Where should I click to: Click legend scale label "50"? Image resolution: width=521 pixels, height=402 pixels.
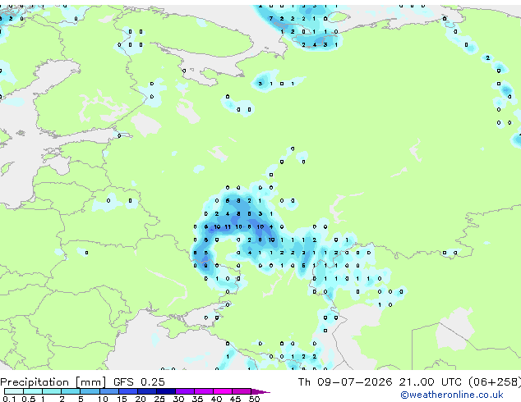coord(255,399)
